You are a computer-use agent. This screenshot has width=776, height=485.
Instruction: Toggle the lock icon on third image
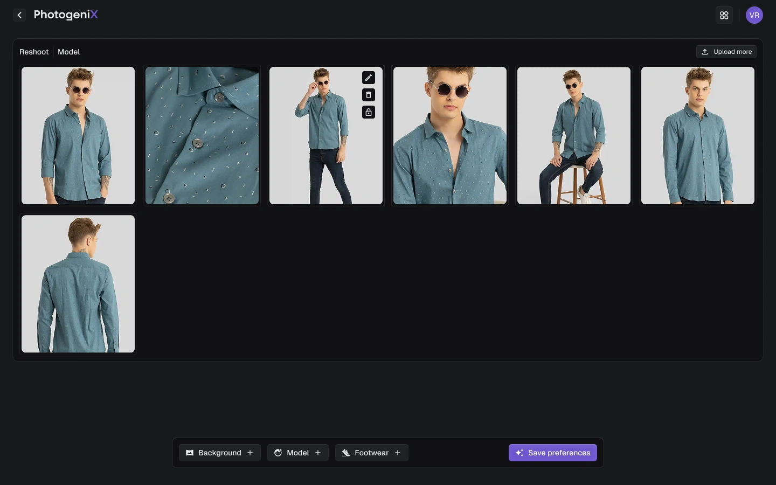coord(369,112)
